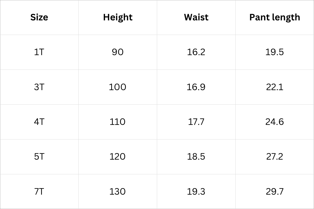Click the waist value 18.5

click(x=196, y=157)
